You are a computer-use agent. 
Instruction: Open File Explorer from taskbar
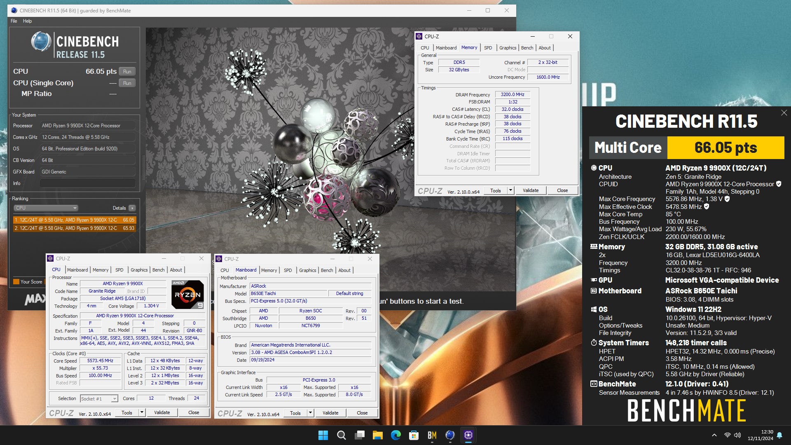coord(378,435)
